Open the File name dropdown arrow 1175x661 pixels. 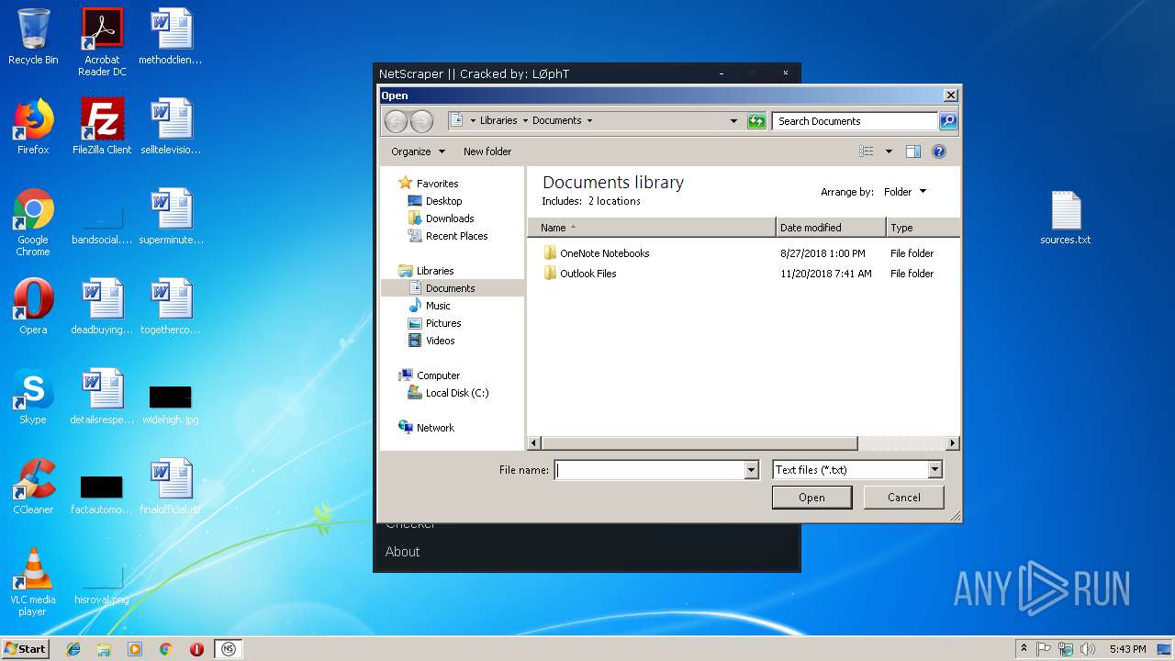(x=752, y=470)
